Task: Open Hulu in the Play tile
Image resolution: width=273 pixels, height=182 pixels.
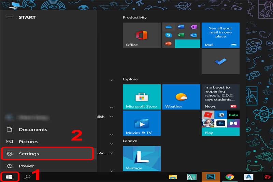Action: (233, 115)
